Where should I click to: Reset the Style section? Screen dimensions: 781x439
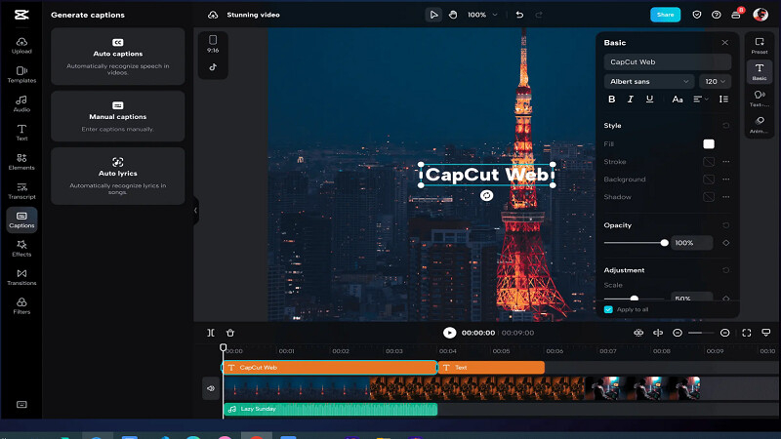(725, 126)
